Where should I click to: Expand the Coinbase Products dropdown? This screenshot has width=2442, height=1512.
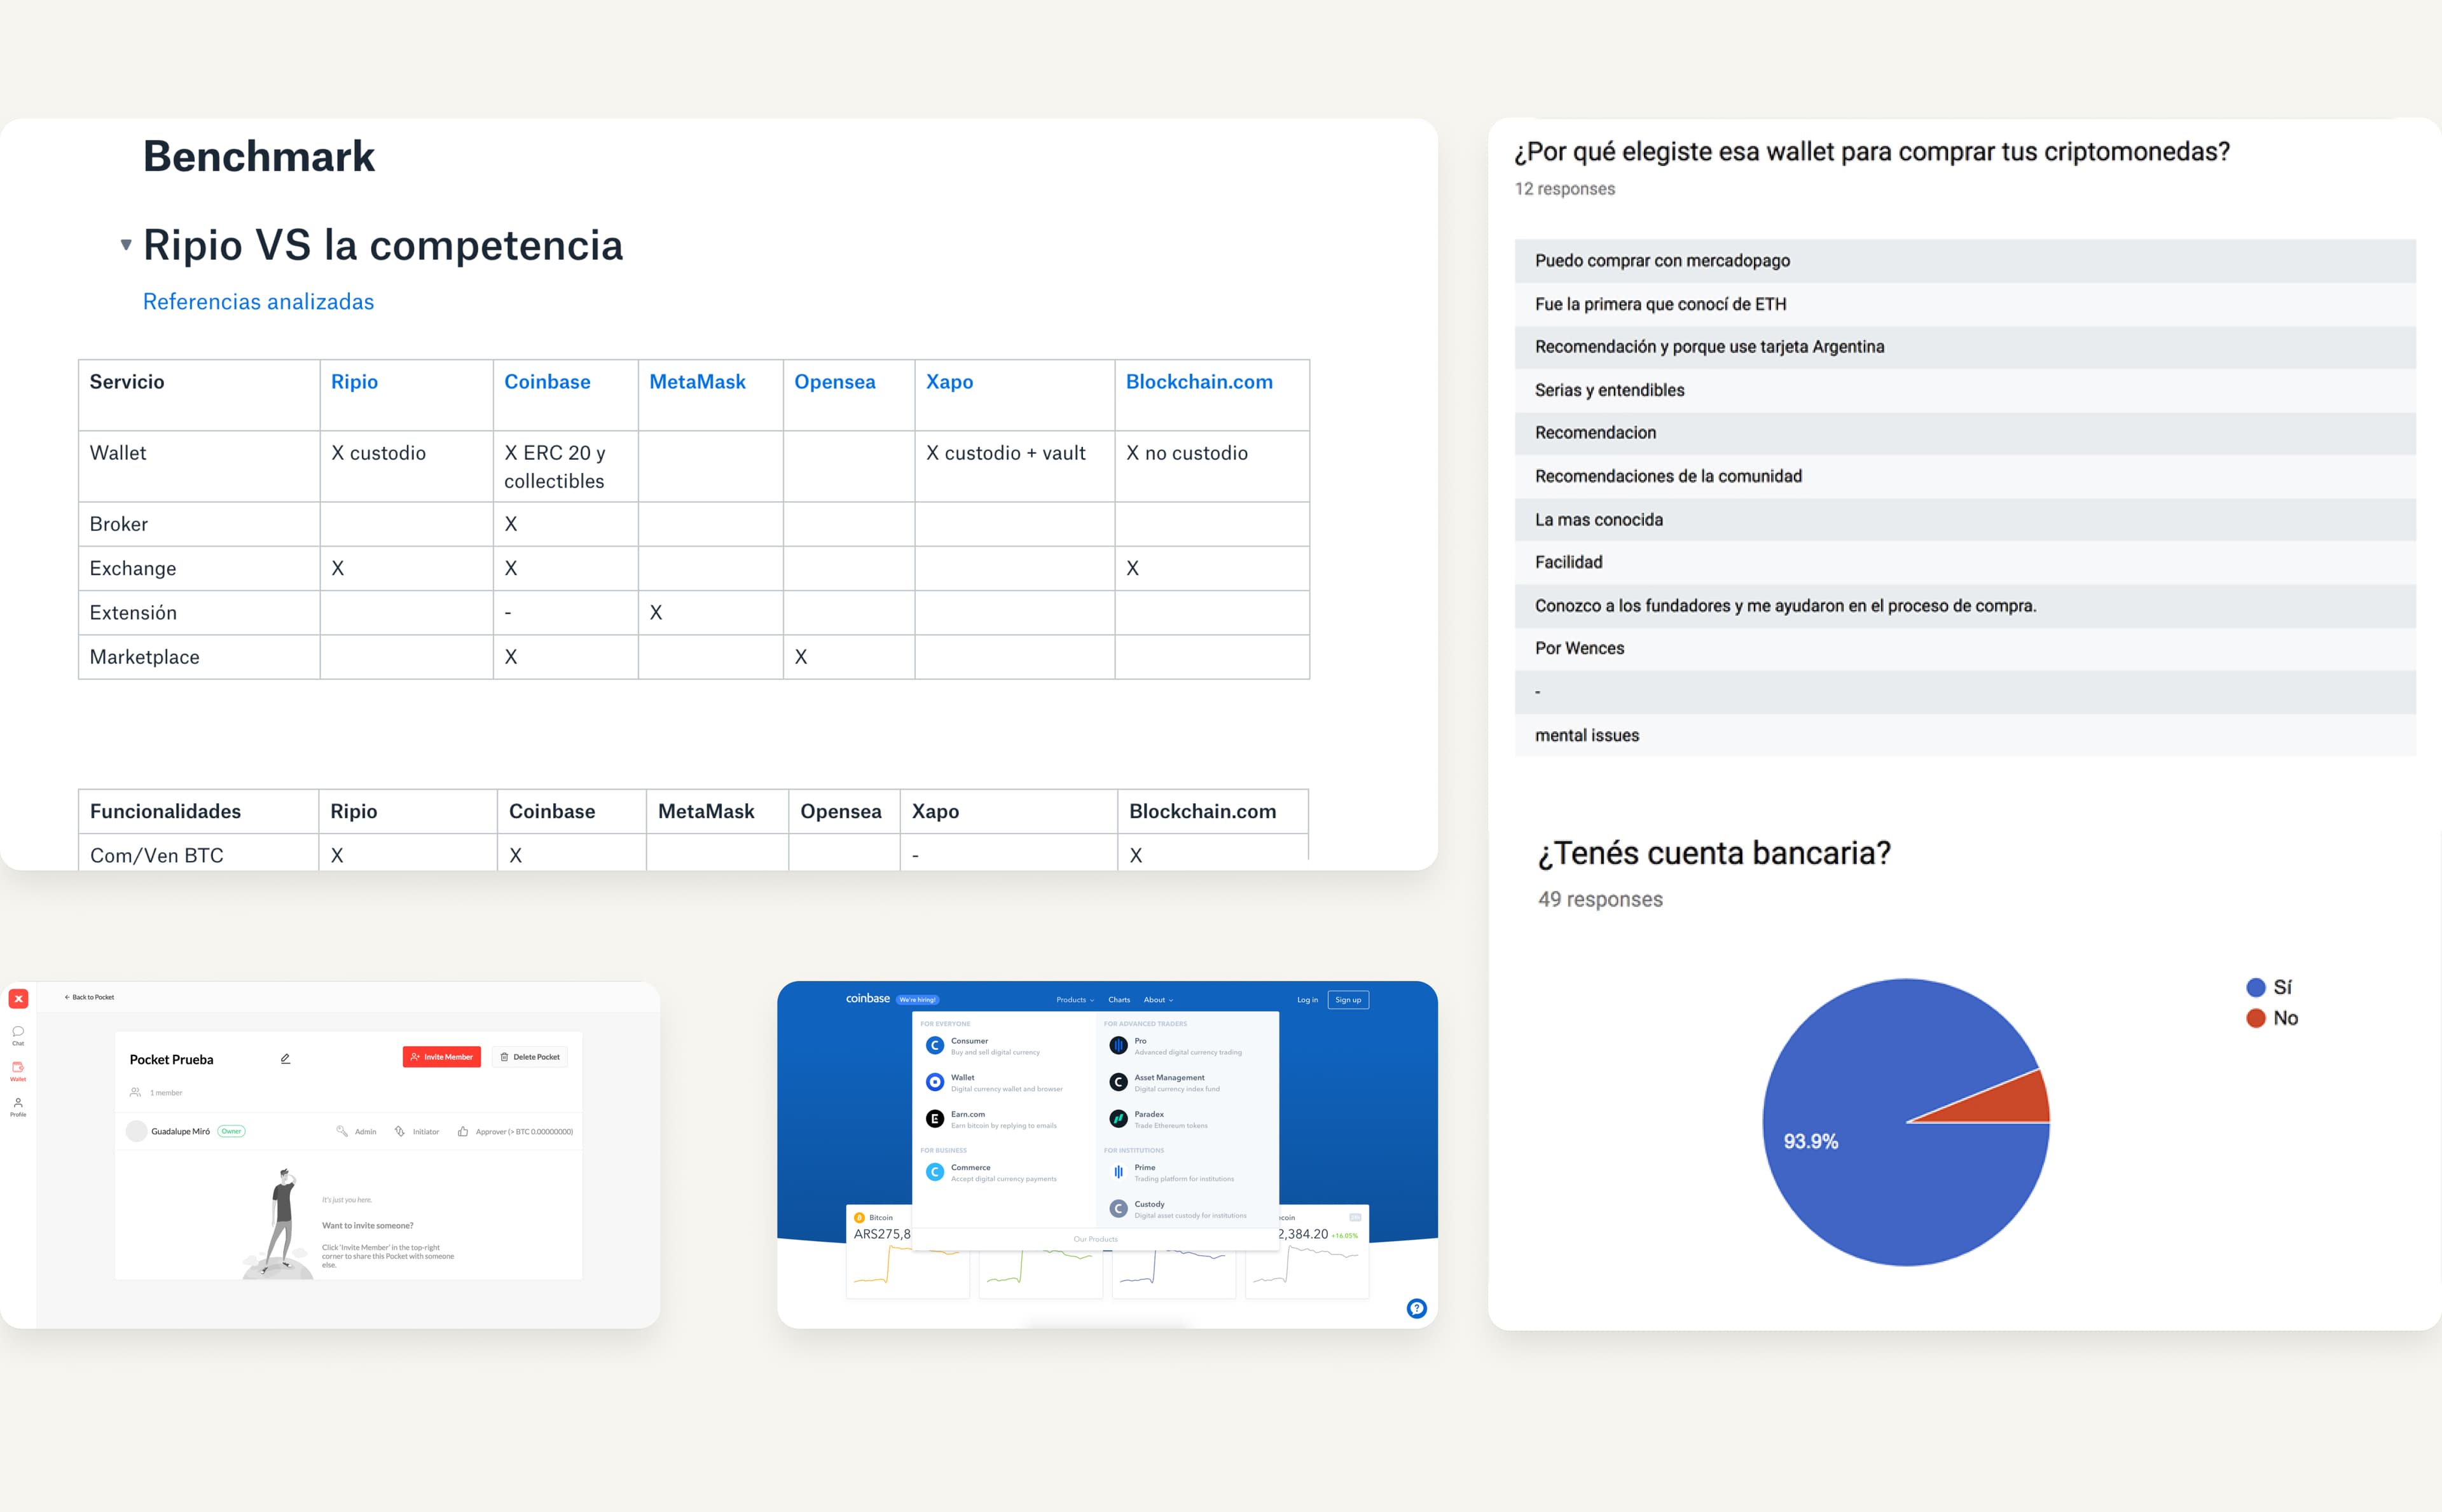click(x=1075, y=1000)
